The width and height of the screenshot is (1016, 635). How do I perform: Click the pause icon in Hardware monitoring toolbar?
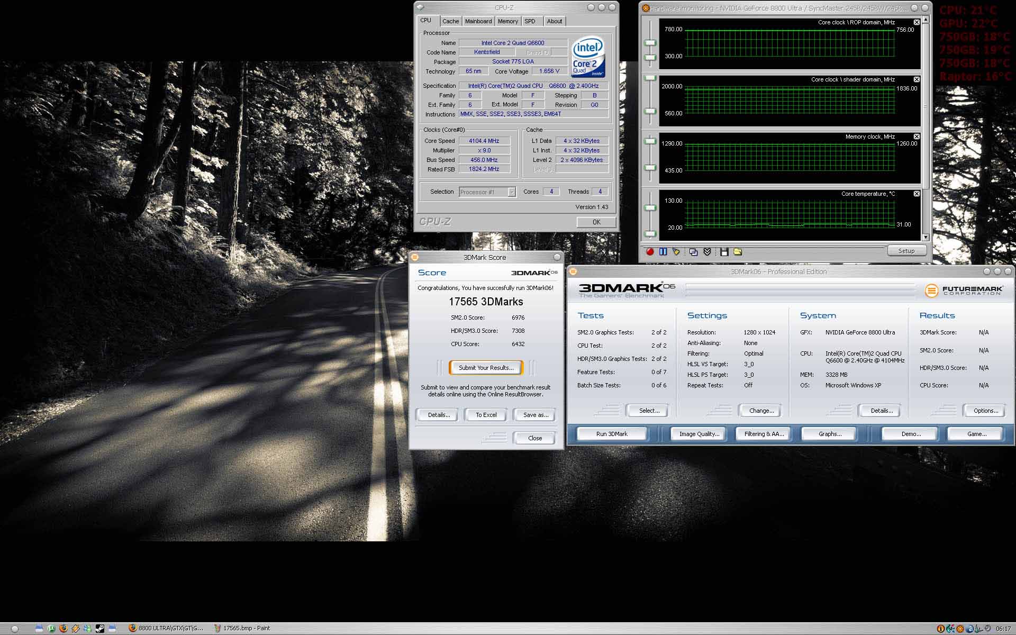(x=663, y=252)
